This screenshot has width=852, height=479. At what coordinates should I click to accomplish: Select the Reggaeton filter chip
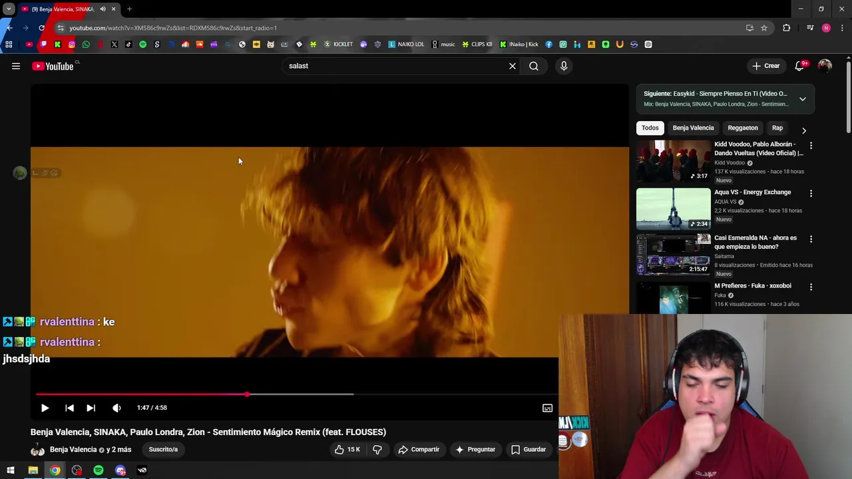pos(743,128)
